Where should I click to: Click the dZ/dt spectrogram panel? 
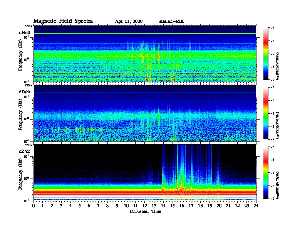145,172
